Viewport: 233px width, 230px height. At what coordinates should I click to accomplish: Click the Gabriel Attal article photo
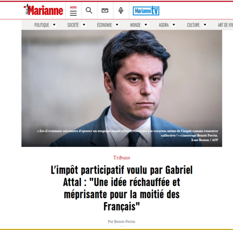(x=122, y=88)
